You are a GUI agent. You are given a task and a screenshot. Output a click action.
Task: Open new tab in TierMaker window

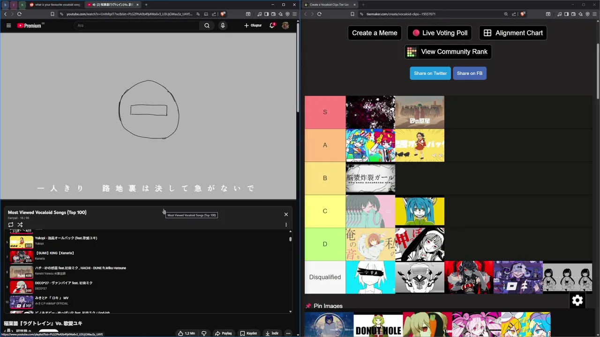pos(363,5)
